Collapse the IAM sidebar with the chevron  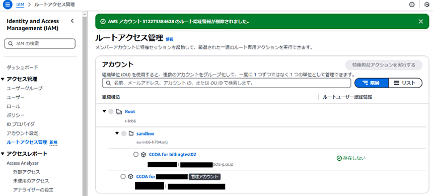[x=73, y=21]
